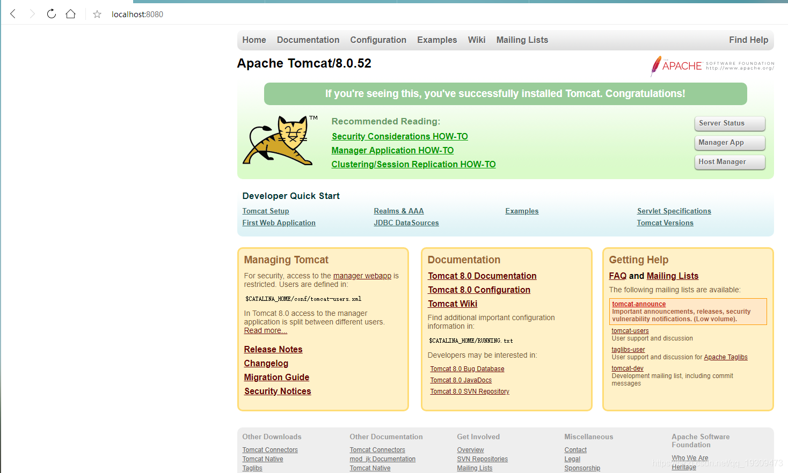Open the Realms & AAA link
The height and width of the screenshot is (473, 788).
pyautogui.click(x=399, y=211)
